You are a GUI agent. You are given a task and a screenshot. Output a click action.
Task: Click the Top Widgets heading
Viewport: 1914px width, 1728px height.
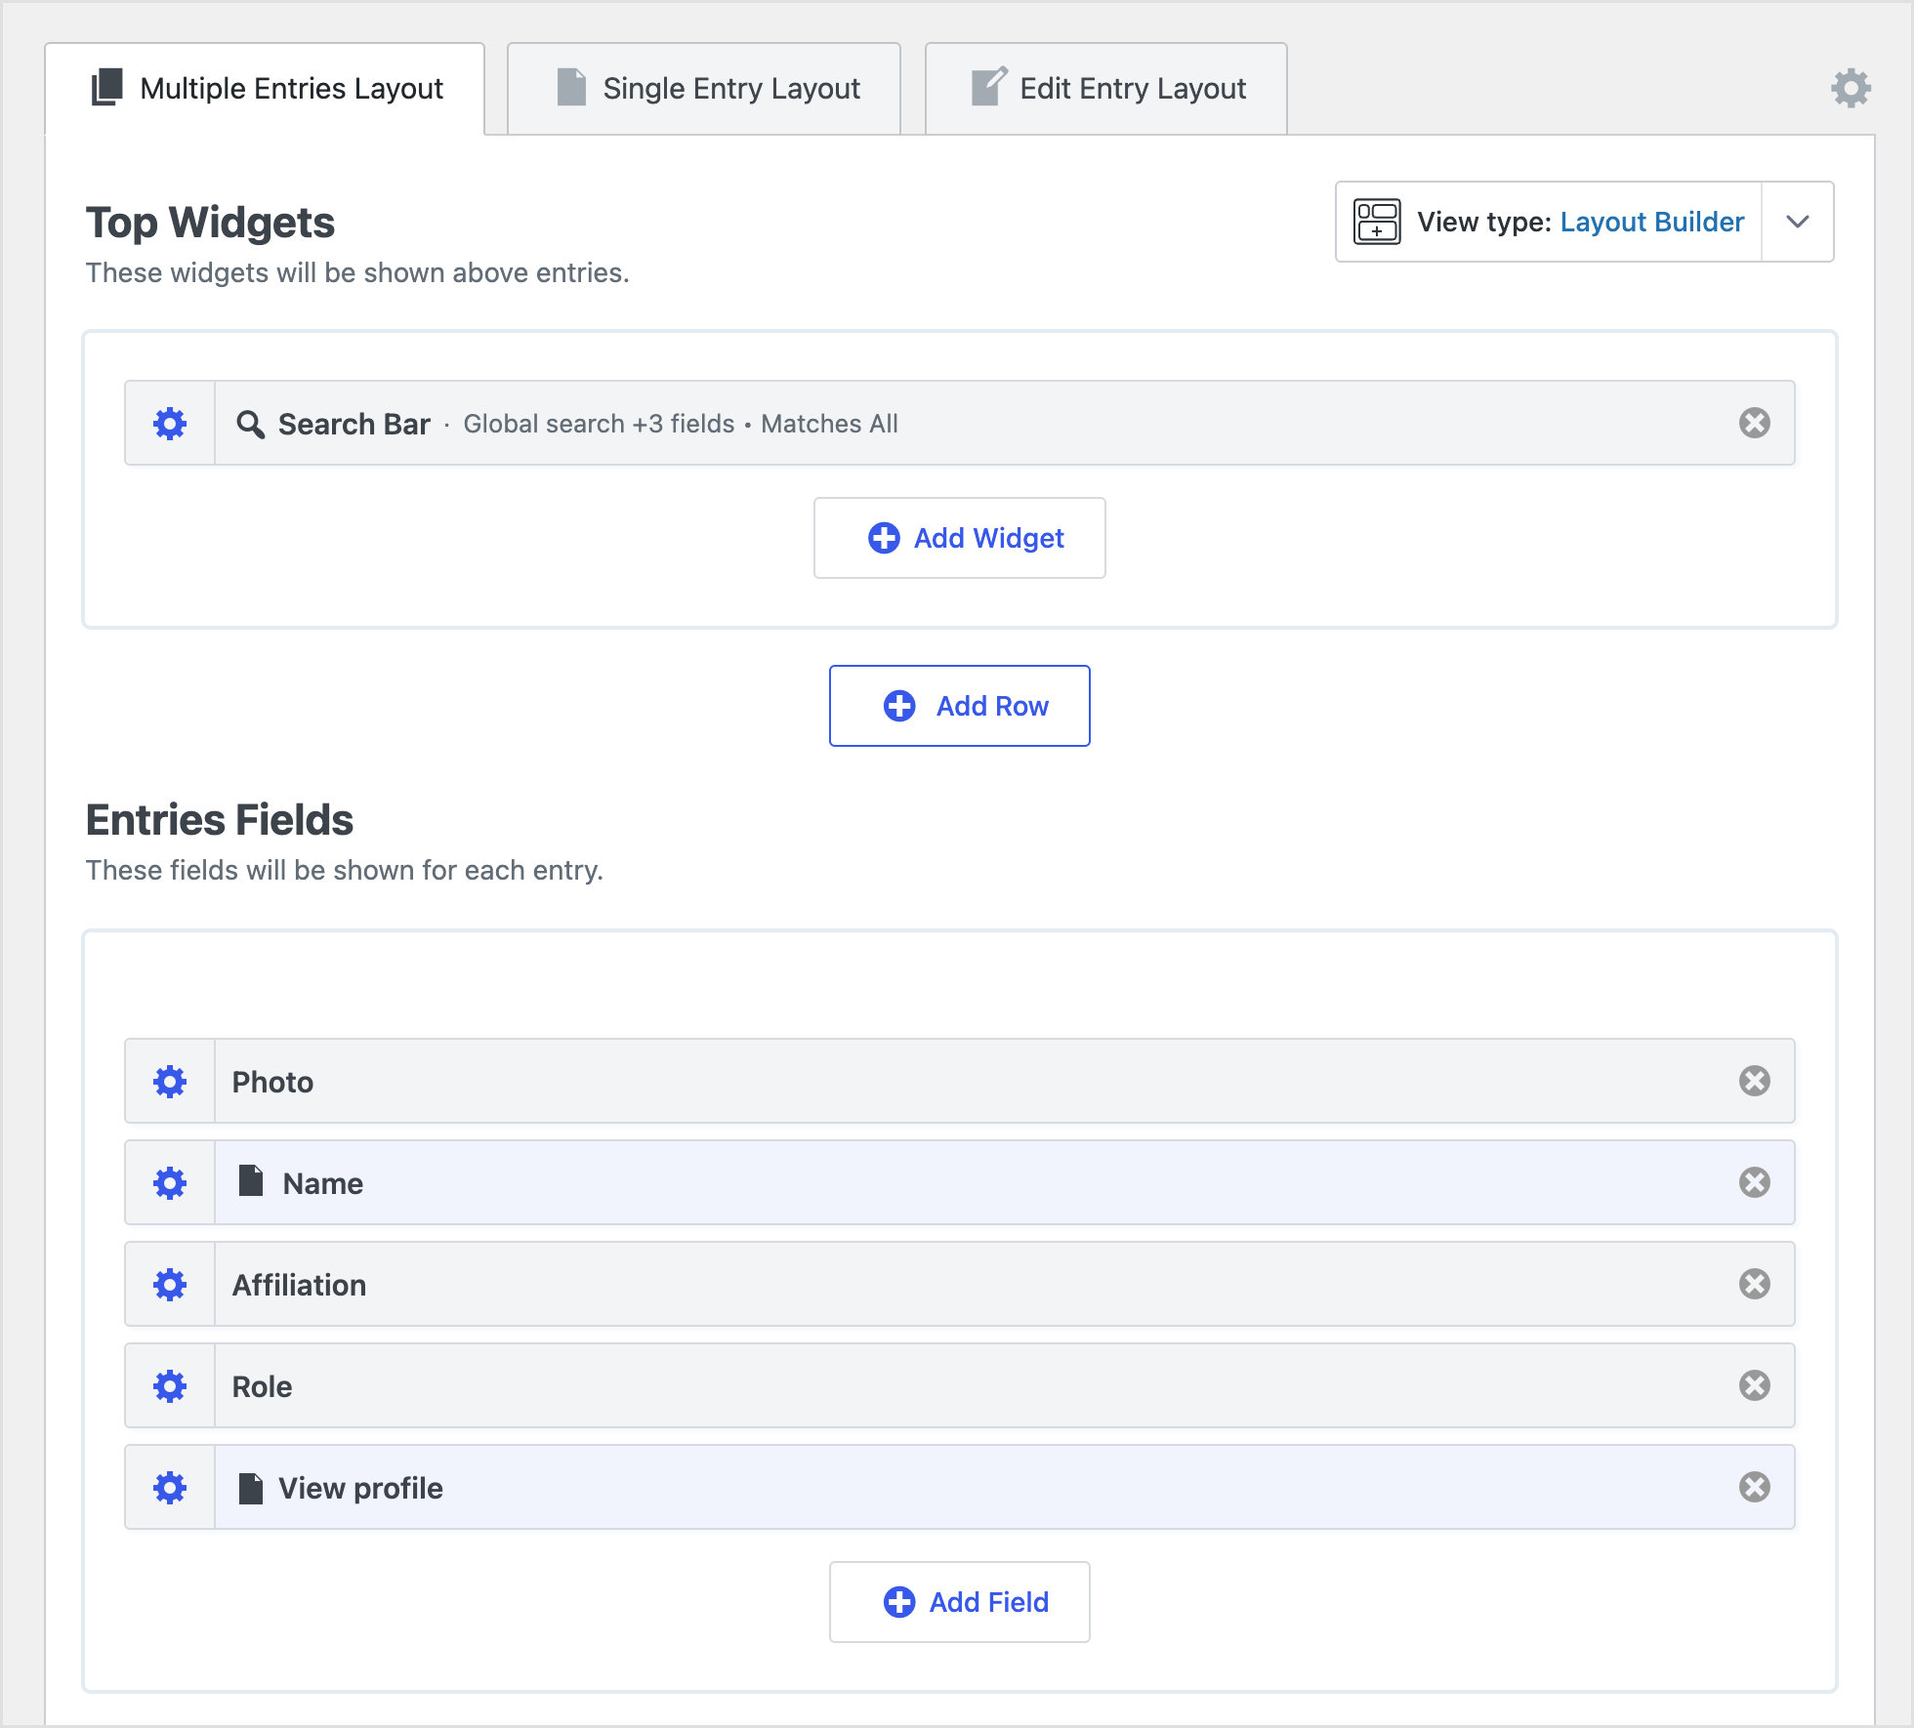point(210,223)
